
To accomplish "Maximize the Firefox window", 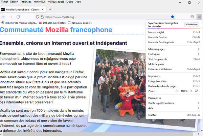I will 189,3.
